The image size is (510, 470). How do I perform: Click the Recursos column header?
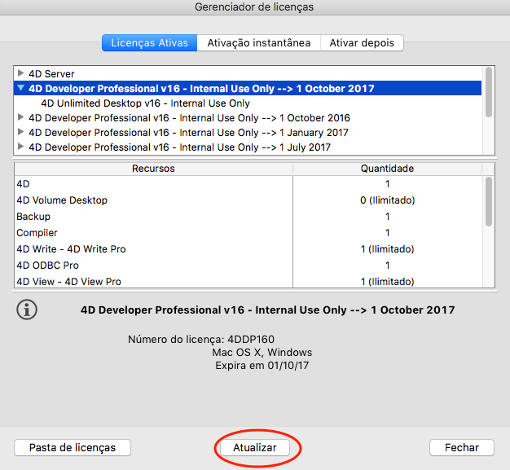(153, 169)
